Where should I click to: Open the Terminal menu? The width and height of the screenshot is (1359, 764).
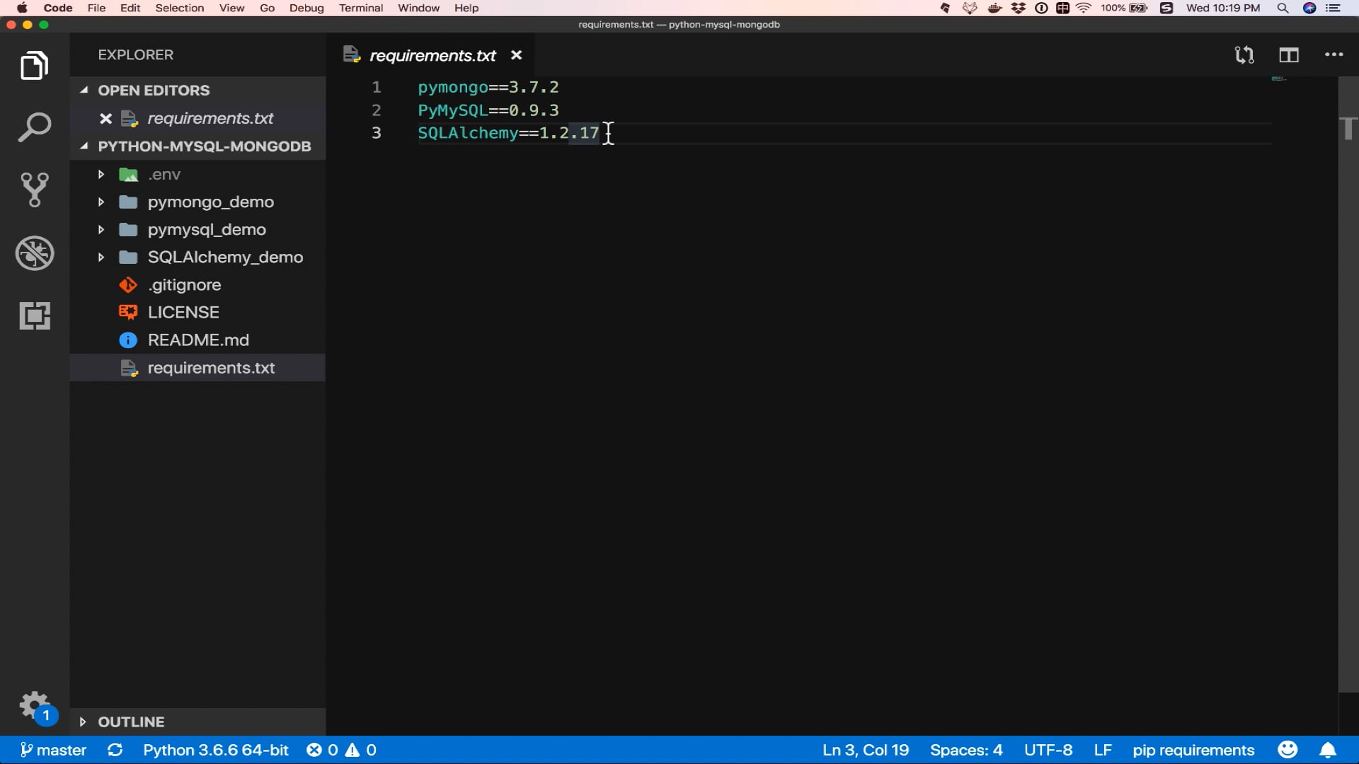point(360,8)
